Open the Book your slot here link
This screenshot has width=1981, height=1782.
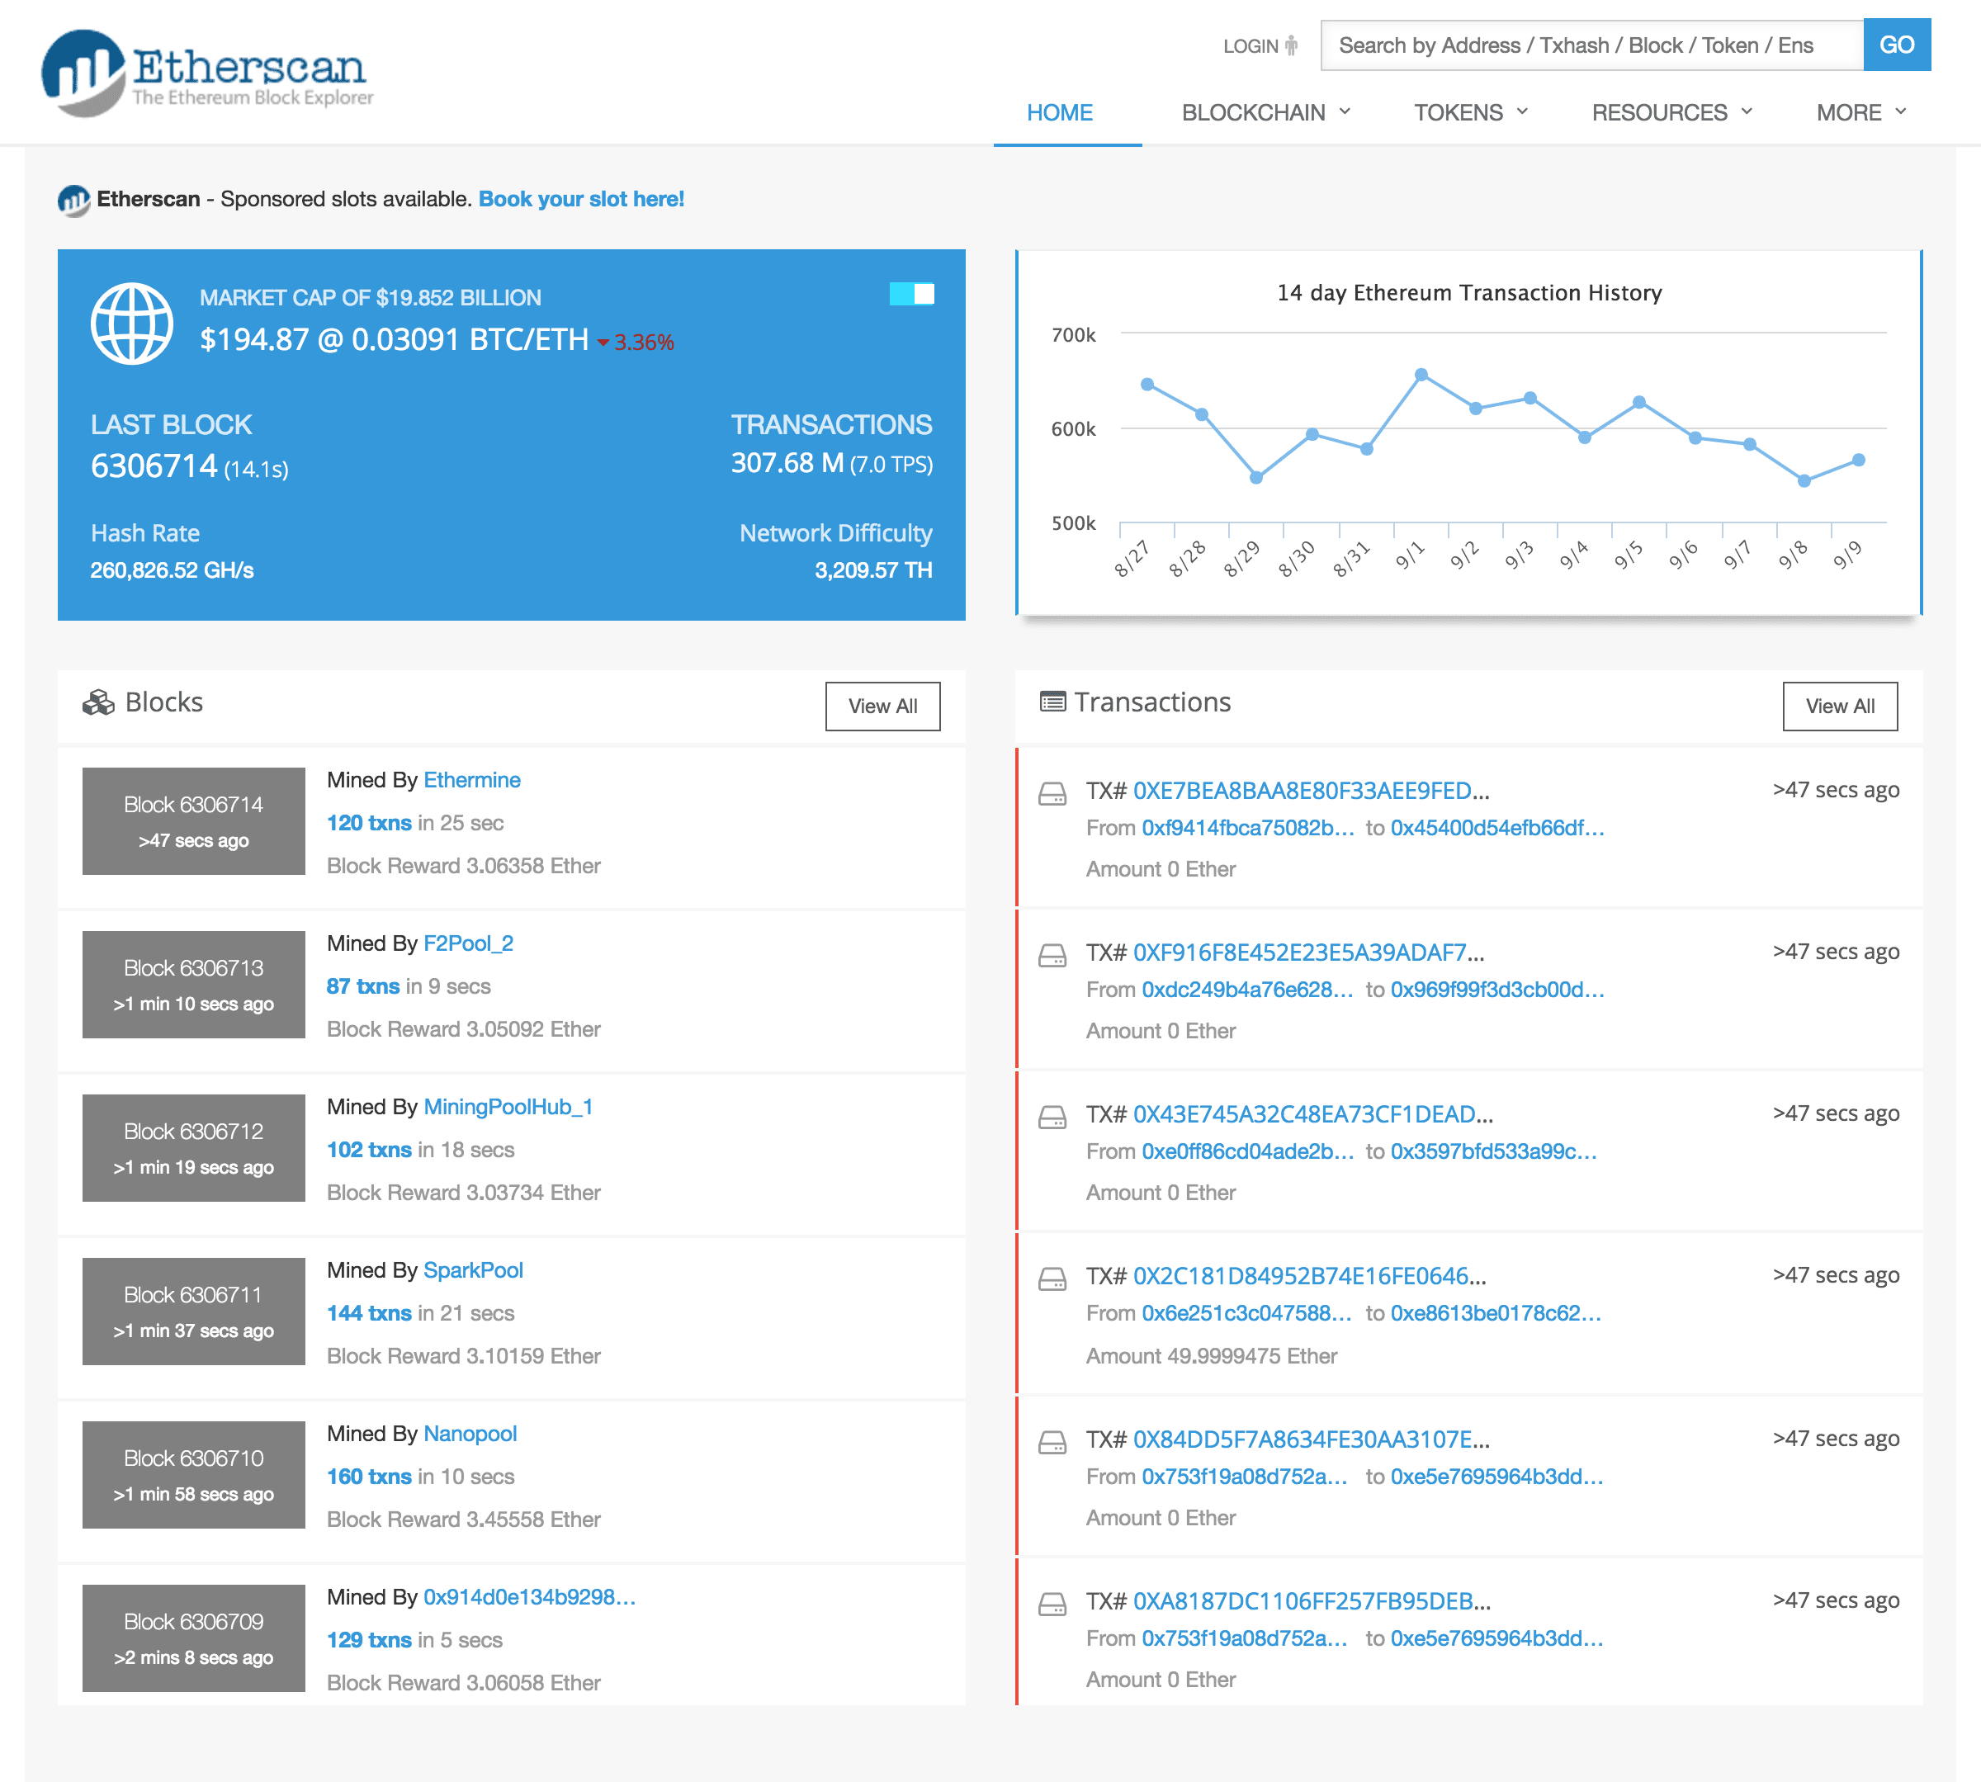581,199
